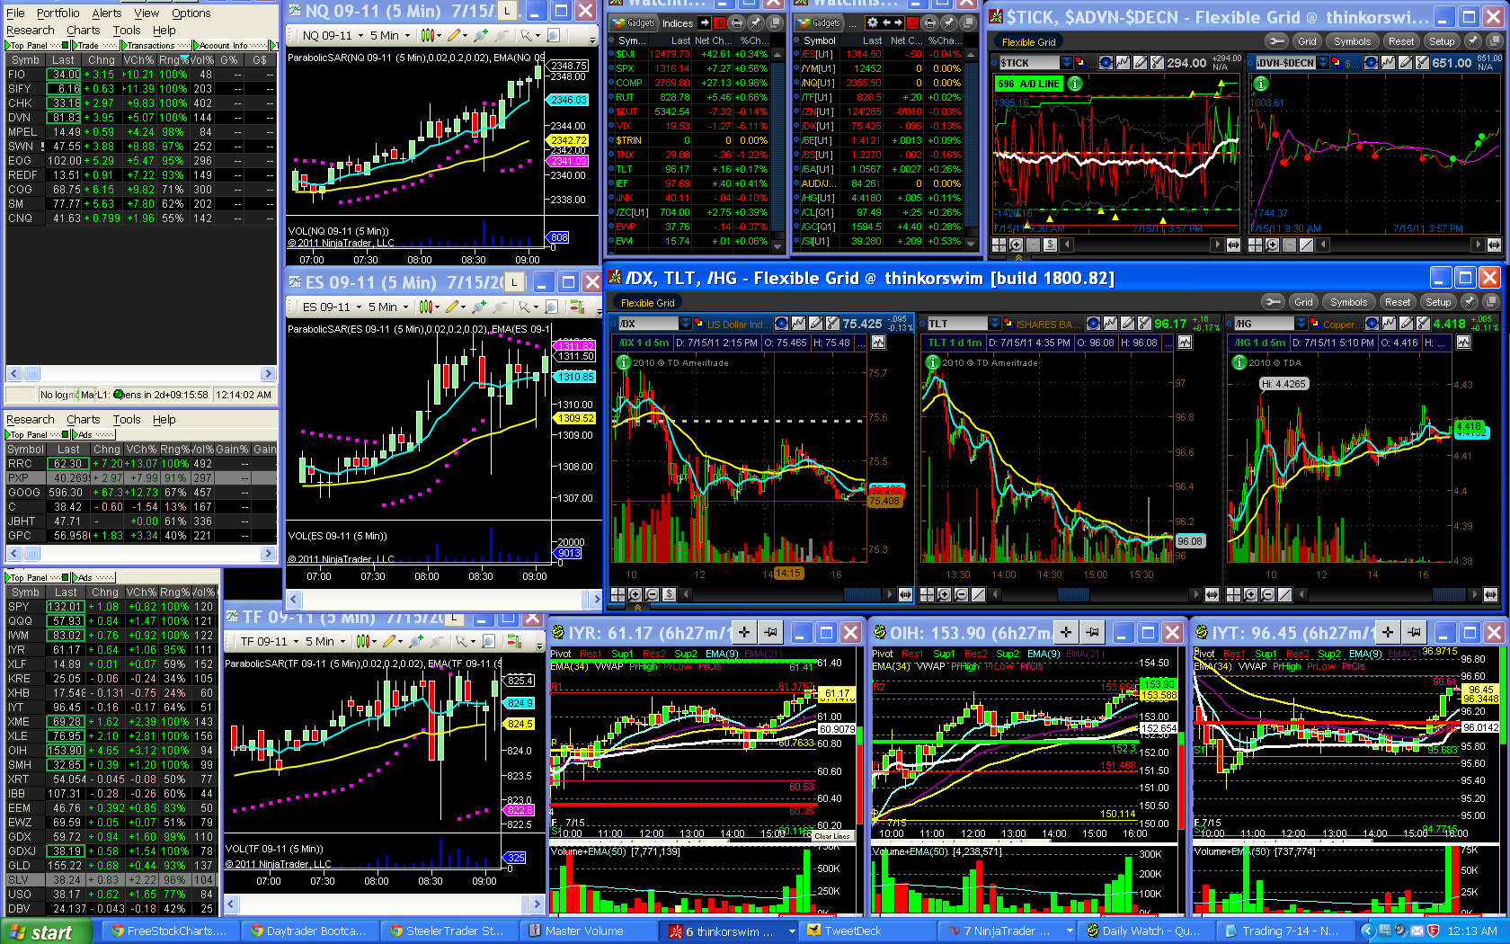Screen dimensions: 1510x944
Task: Toggle the L link button on the NQ 09-11 chart
Action: (507, 11)
